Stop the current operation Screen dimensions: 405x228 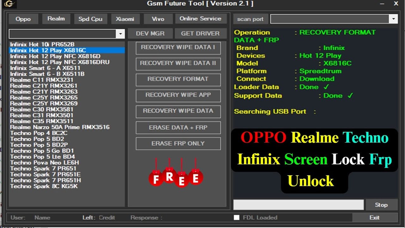click(381, 205)
